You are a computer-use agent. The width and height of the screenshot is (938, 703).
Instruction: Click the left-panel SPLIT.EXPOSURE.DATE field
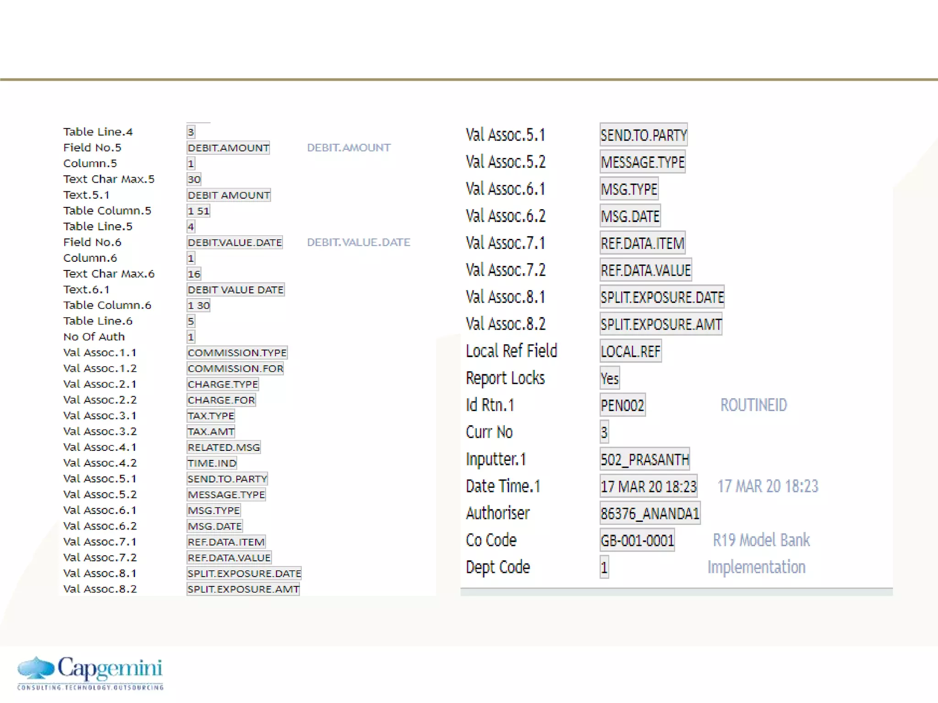[x=244, y=574]
